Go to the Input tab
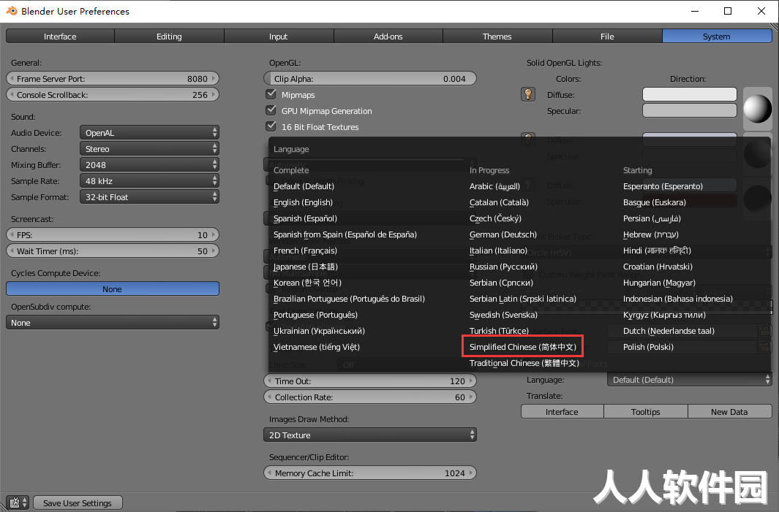Image resolution: width=779 pixels, height=512 pixels. (x=279, y=37)
